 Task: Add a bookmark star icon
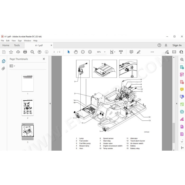pyautogui.click(x=11, y=52)
